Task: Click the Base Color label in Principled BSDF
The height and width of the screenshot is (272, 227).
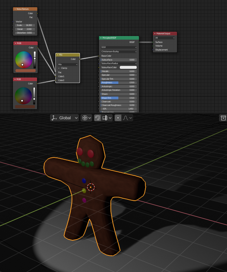Action: click(x=106, y=56)
